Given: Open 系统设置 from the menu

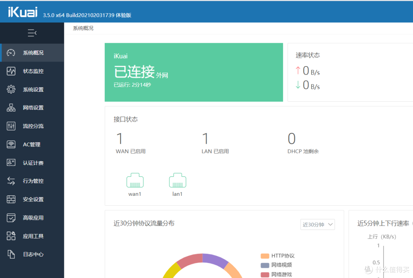Looking at the screenshot, I should 32,89.
